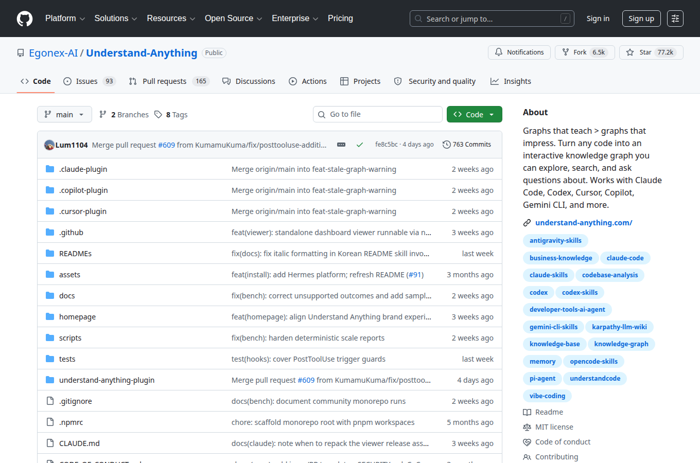This screenshot has height=463, width=700.
Task: Open the commit details ellipsis icon
Action: click(341, 145)
